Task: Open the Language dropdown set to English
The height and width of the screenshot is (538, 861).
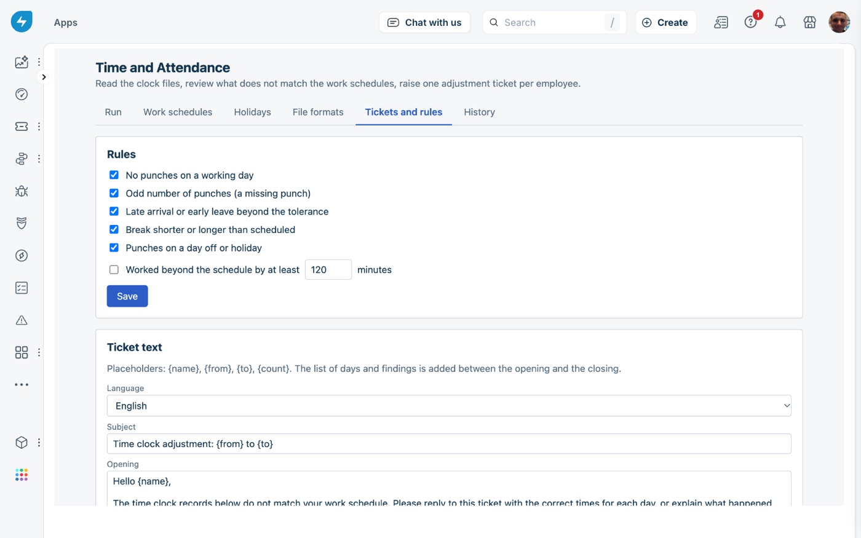Action: point(449,406)
